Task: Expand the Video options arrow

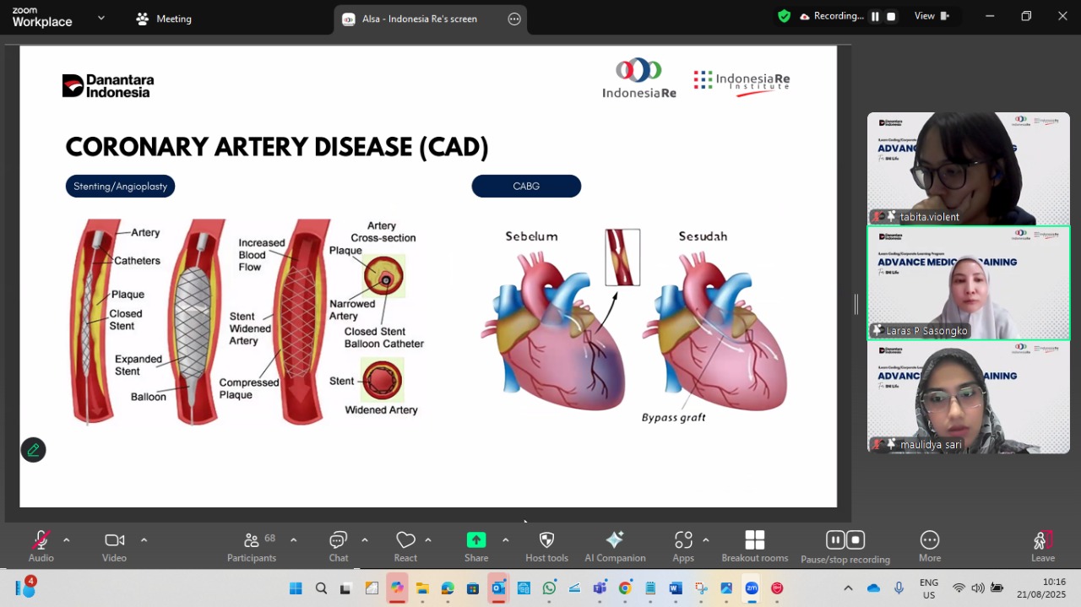Action: click(144, 540)
